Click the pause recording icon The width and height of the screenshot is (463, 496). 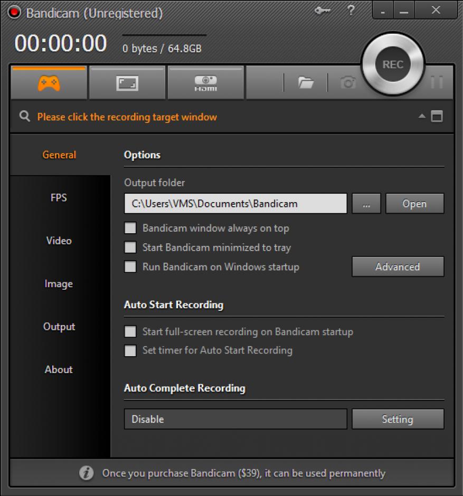pyautogui.click(x=437, y=82)
